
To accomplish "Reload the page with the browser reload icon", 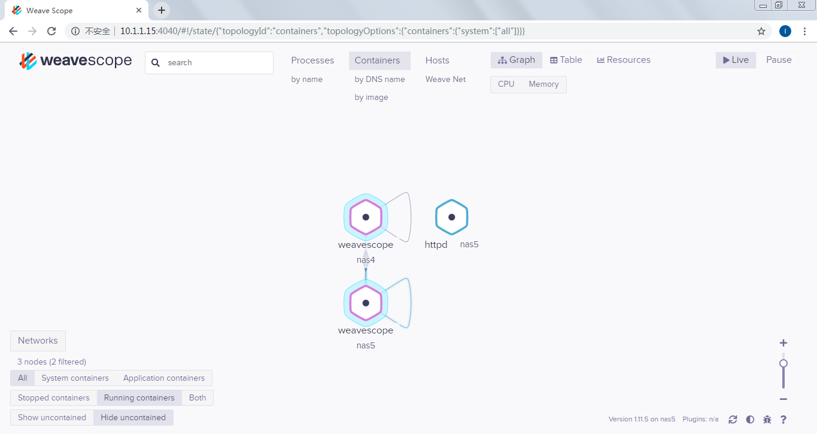I will tap(51, 31).
